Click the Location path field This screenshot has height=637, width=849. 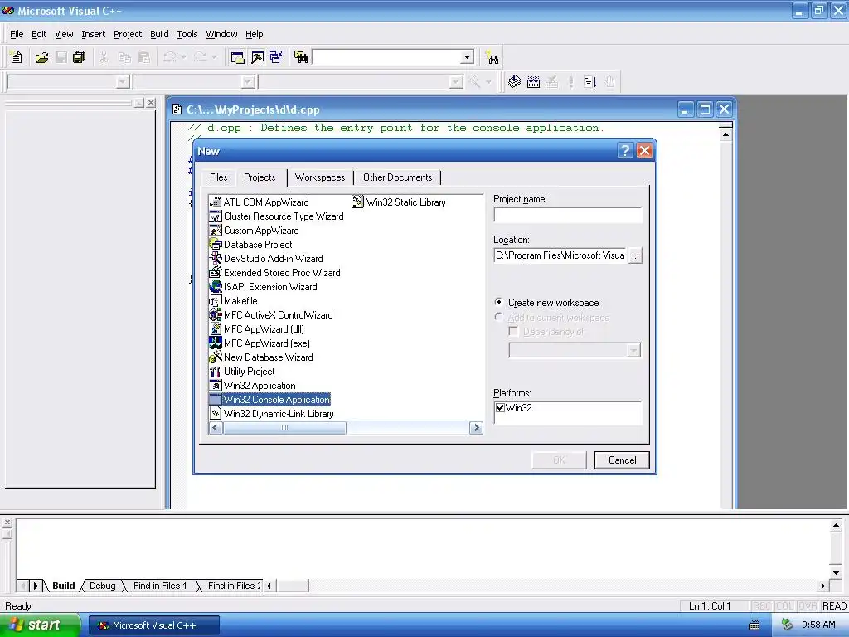coord(560,255)
